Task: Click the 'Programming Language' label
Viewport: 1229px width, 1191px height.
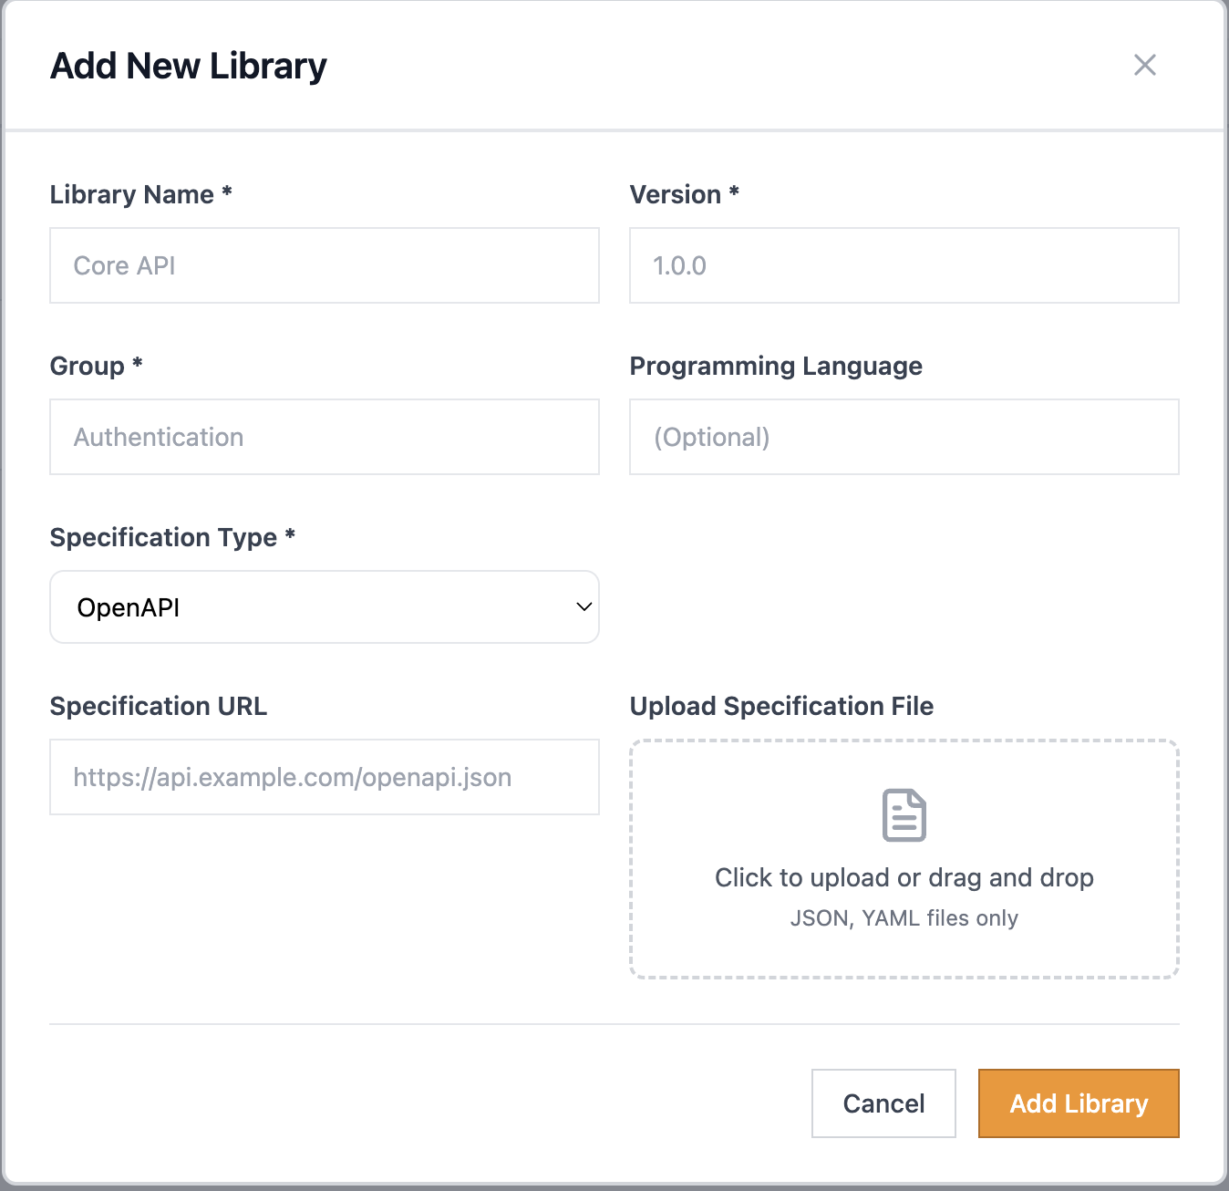Action: [776, 366]
